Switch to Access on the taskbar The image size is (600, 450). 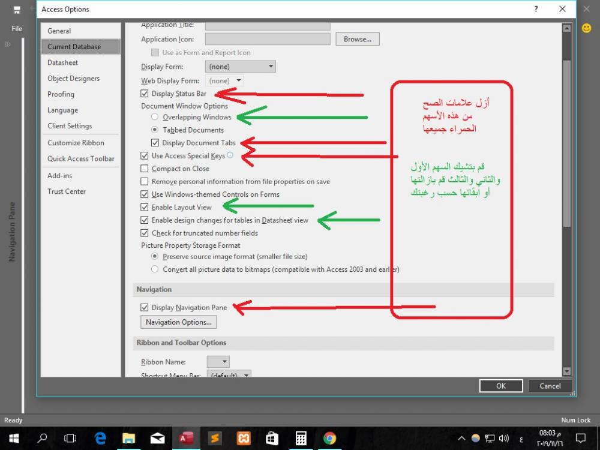(187, 438)
